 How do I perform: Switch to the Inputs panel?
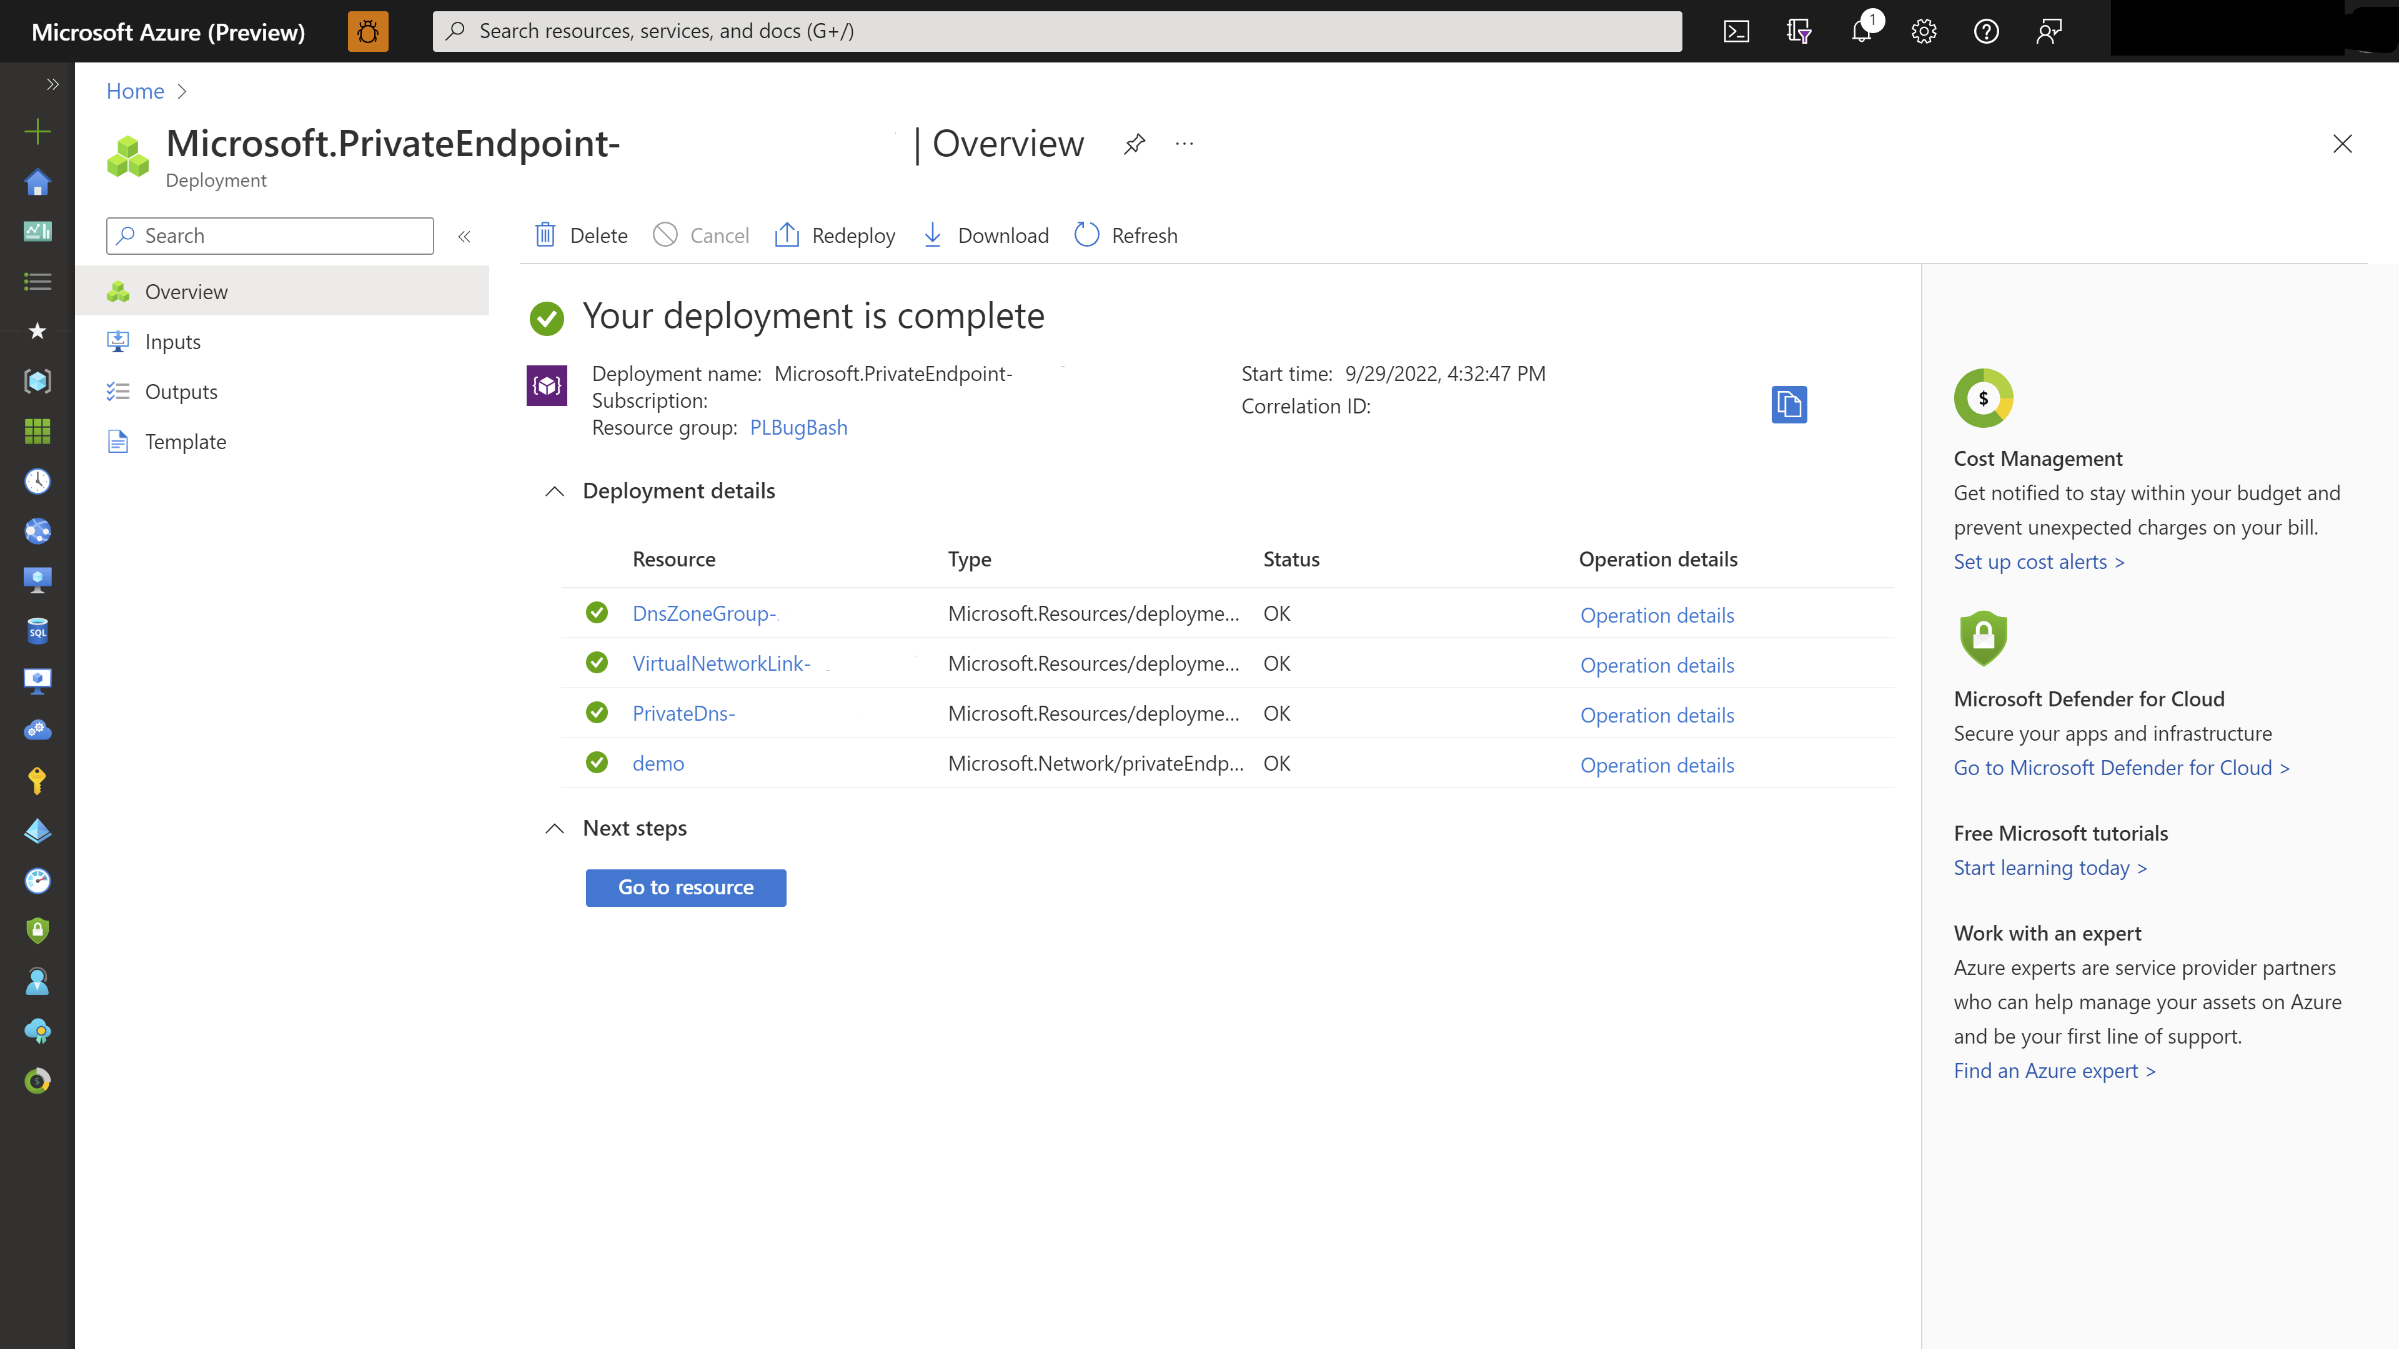[173, 342]
